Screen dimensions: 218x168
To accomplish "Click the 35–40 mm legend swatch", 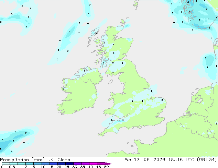I will pyautogui.click(x=85, y=164).
